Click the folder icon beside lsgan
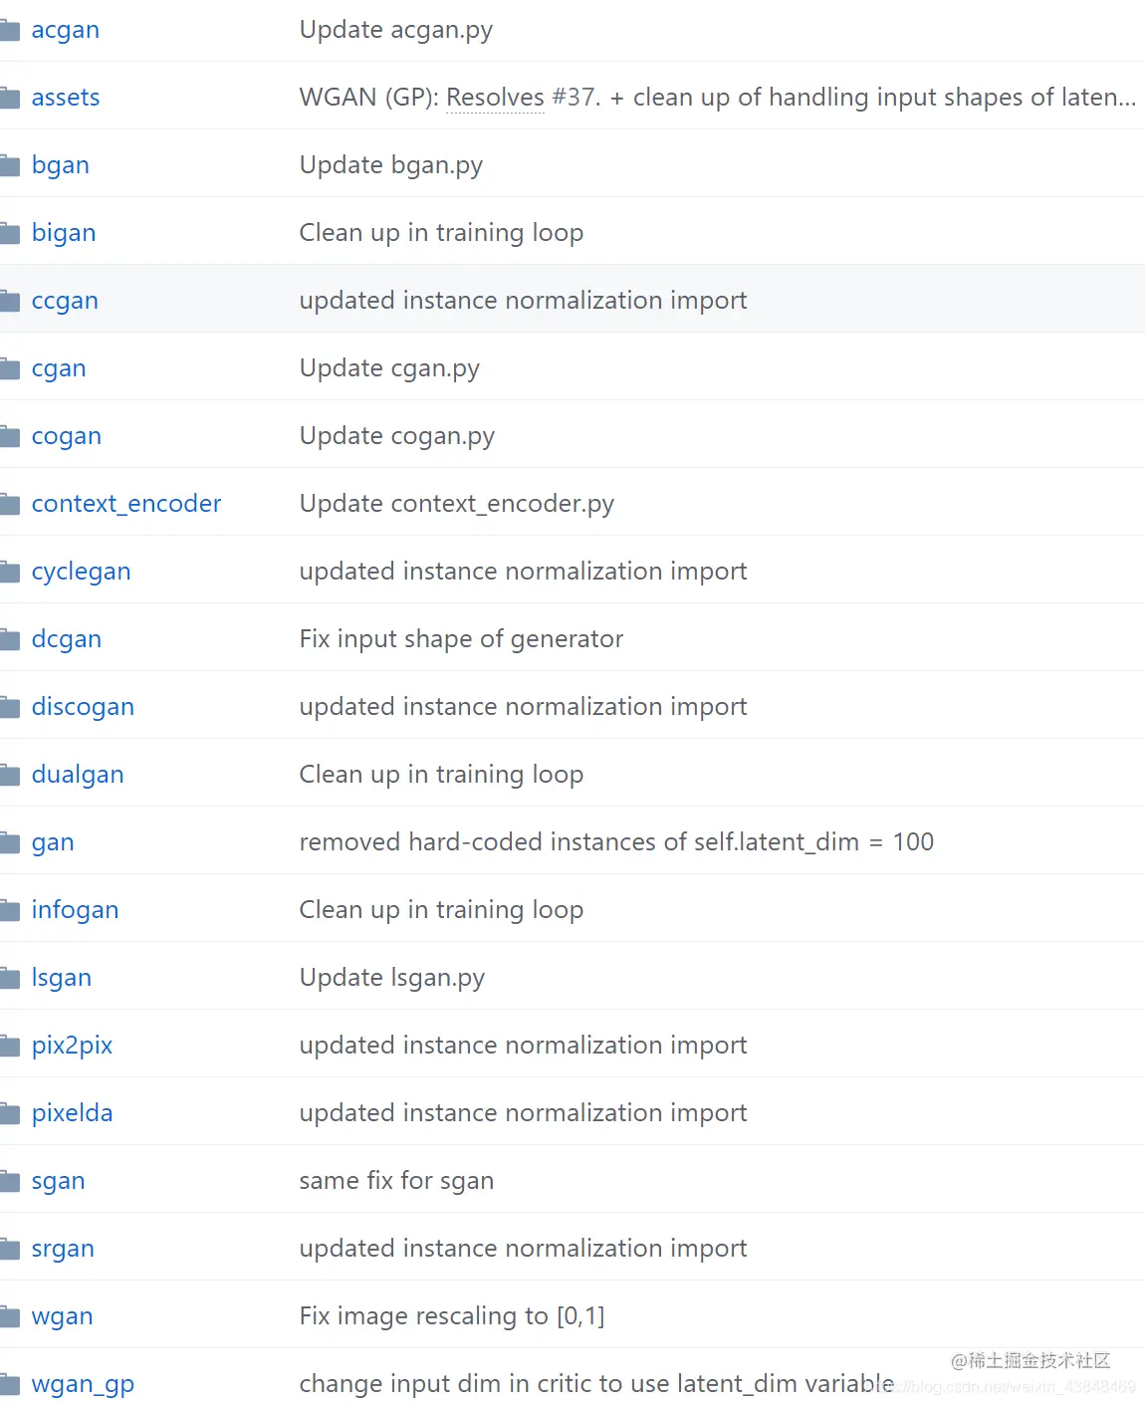The height and width of the screenshot is (1405, 1145). coord(9,979)
